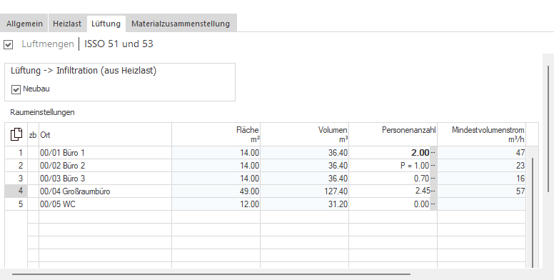Open the Heizlast tab
Image resolution: width=554 pixels, height=280 pixels.
[67, 24]
